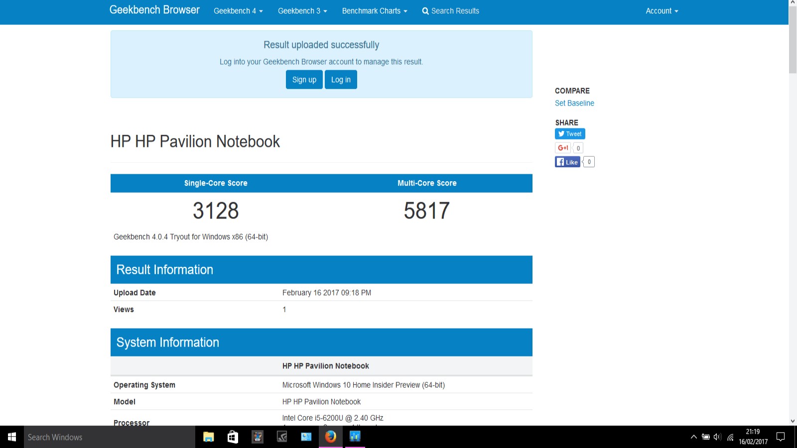Click the Log in button
Screen dimensions: 797x448
click(x=341, y=80)
